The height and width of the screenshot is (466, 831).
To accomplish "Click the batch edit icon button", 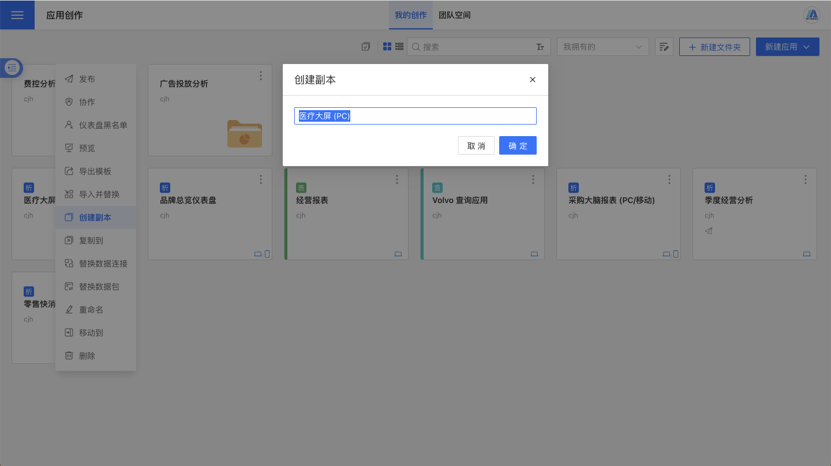I will point(664,47).
